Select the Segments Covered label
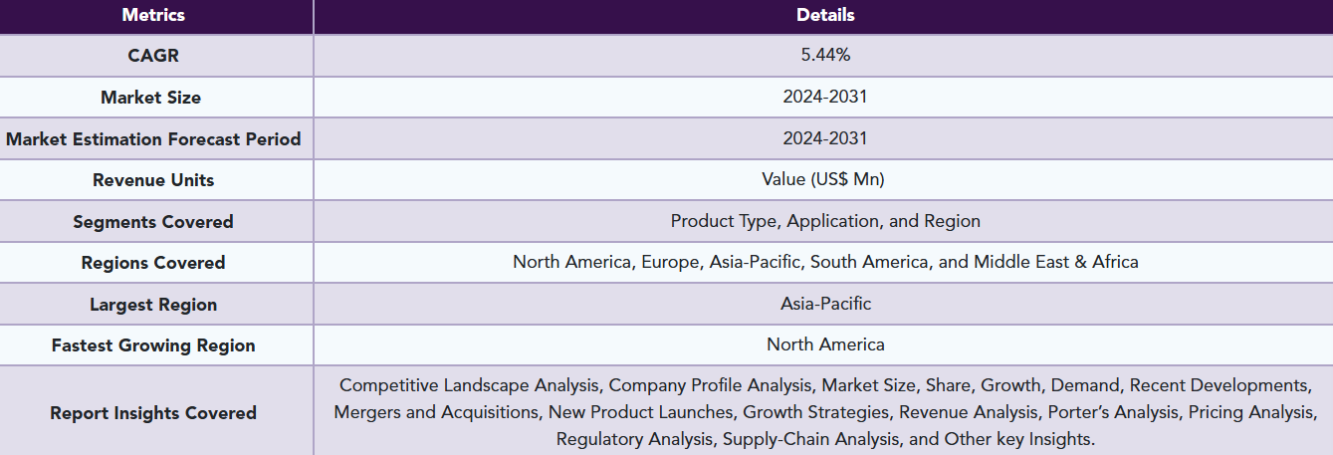1333x455 pixels. 153,222
